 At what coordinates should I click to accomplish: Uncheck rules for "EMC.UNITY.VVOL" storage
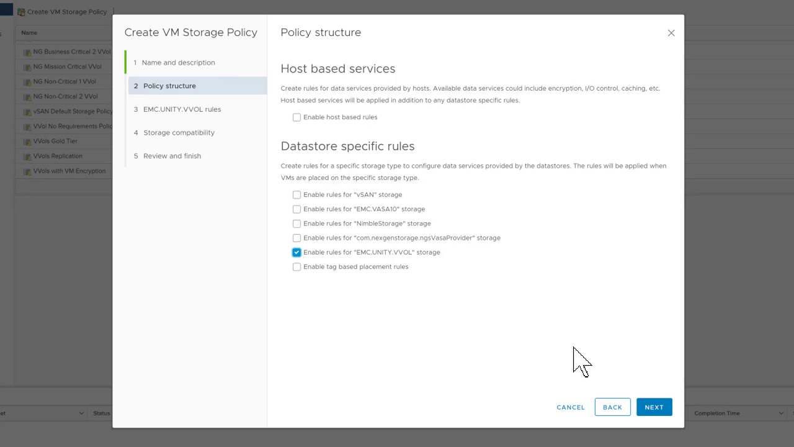297,253
